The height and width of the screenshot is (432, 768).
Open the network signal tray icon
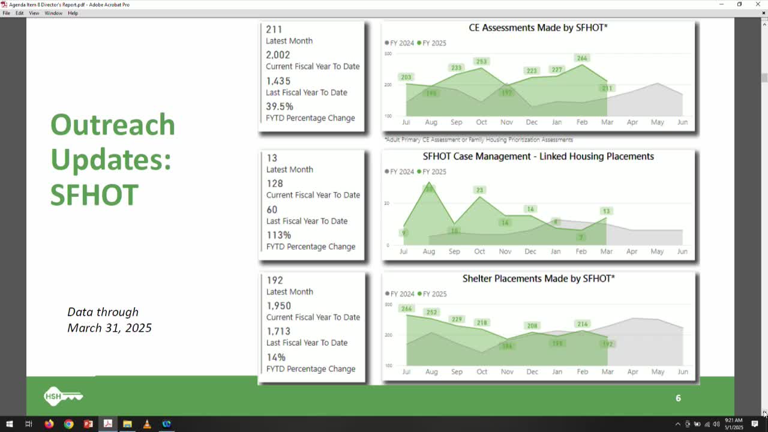click(707, 424)
